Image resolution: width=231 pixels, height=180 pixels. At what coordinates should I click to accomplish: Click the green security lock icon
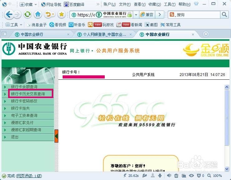point(129,15)
